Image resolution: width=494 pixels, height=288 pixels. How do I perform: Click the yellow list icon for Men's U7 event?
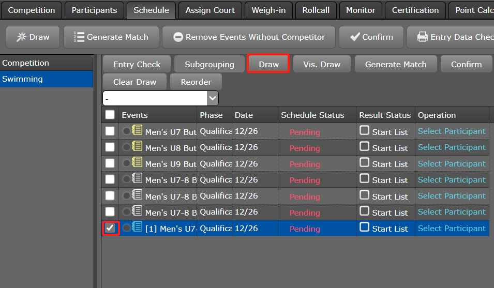138,131
